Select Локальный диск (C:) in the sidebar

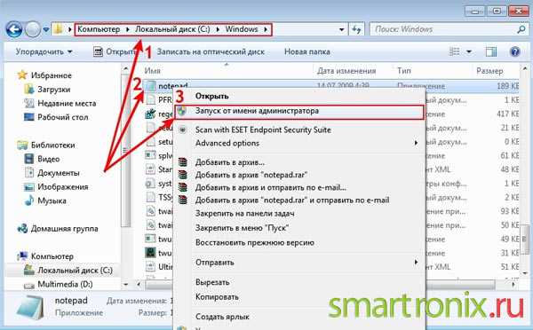(x=75, y=271)
